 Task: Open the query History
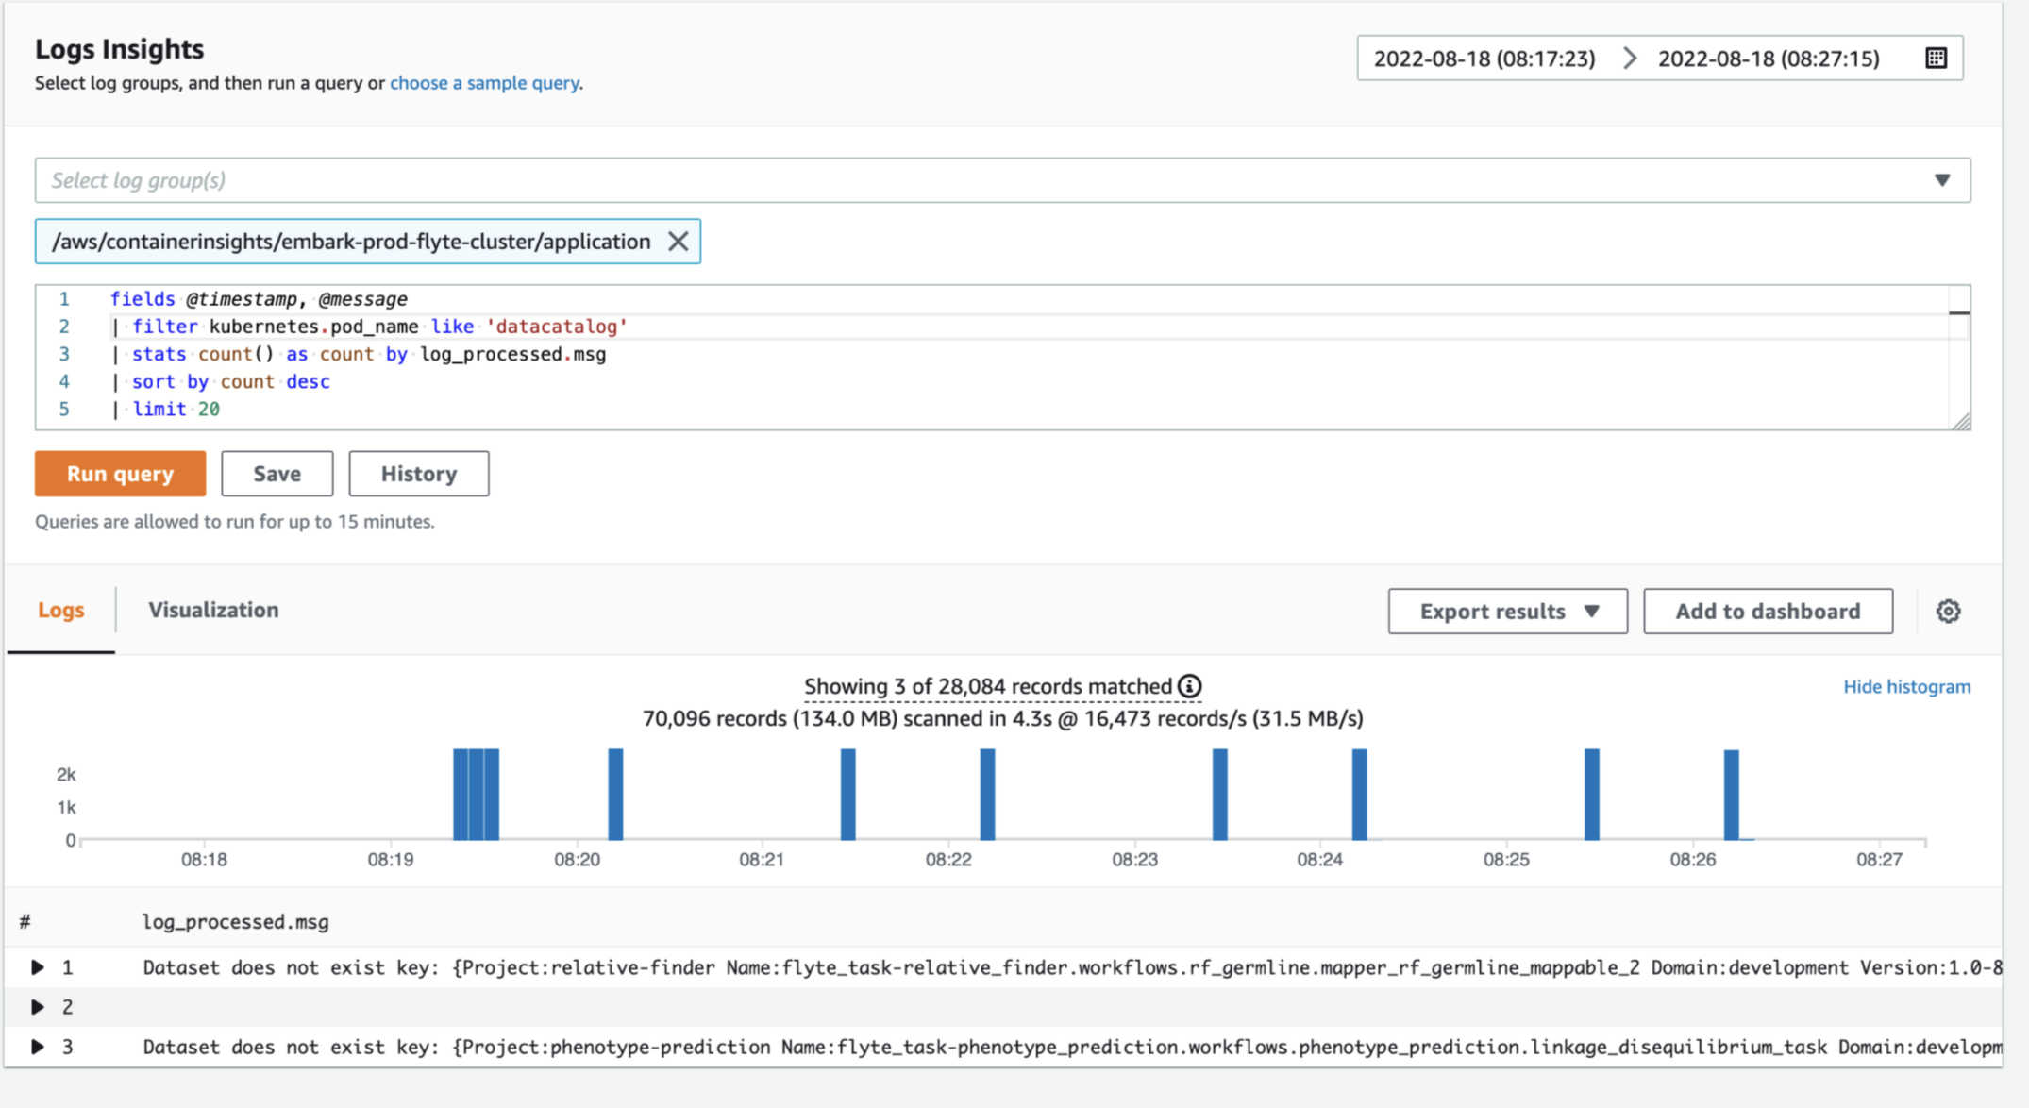[418, 473]
